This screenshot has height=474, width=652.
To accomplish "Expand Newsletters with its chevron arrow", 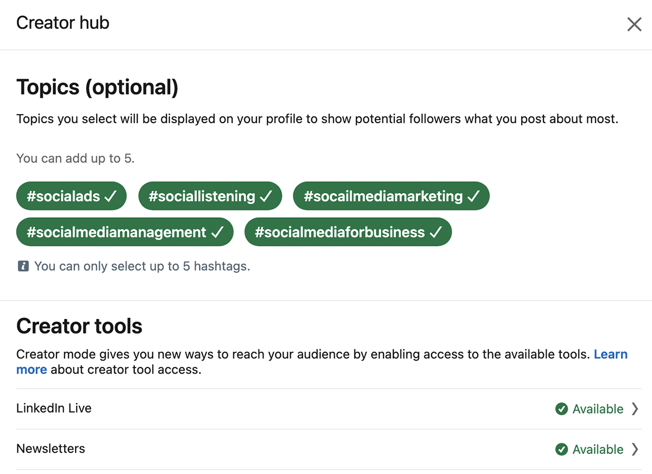I will [635, 450].
